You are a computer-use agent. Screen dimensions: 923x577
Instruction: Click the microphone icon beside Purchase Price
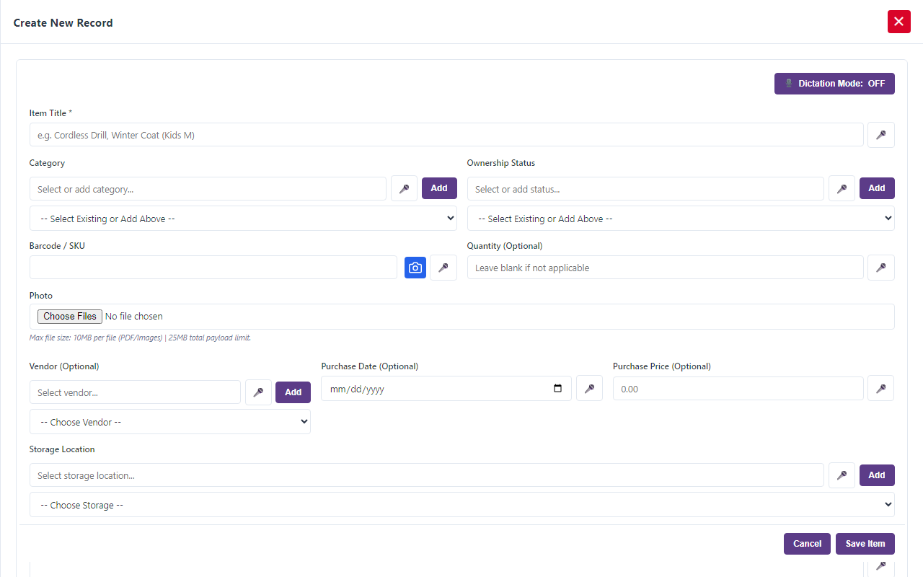(x=880, y=388)
